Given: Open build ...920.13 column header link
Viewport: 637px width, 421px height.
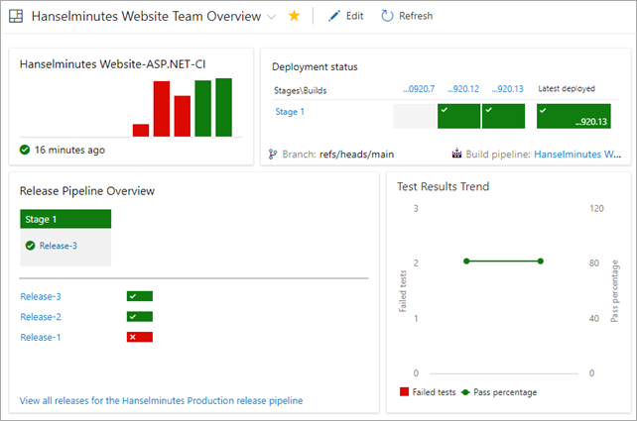Looking at the screenshot, I should [507, 89].
